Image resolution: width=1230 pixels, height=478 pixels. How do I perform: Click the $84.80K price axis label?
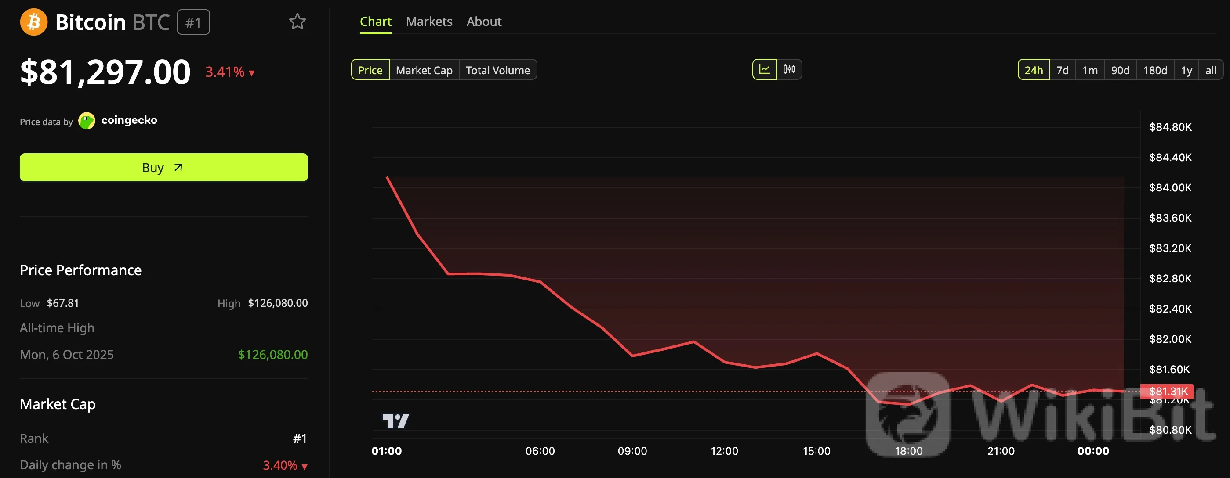(x=1170, y=127)
